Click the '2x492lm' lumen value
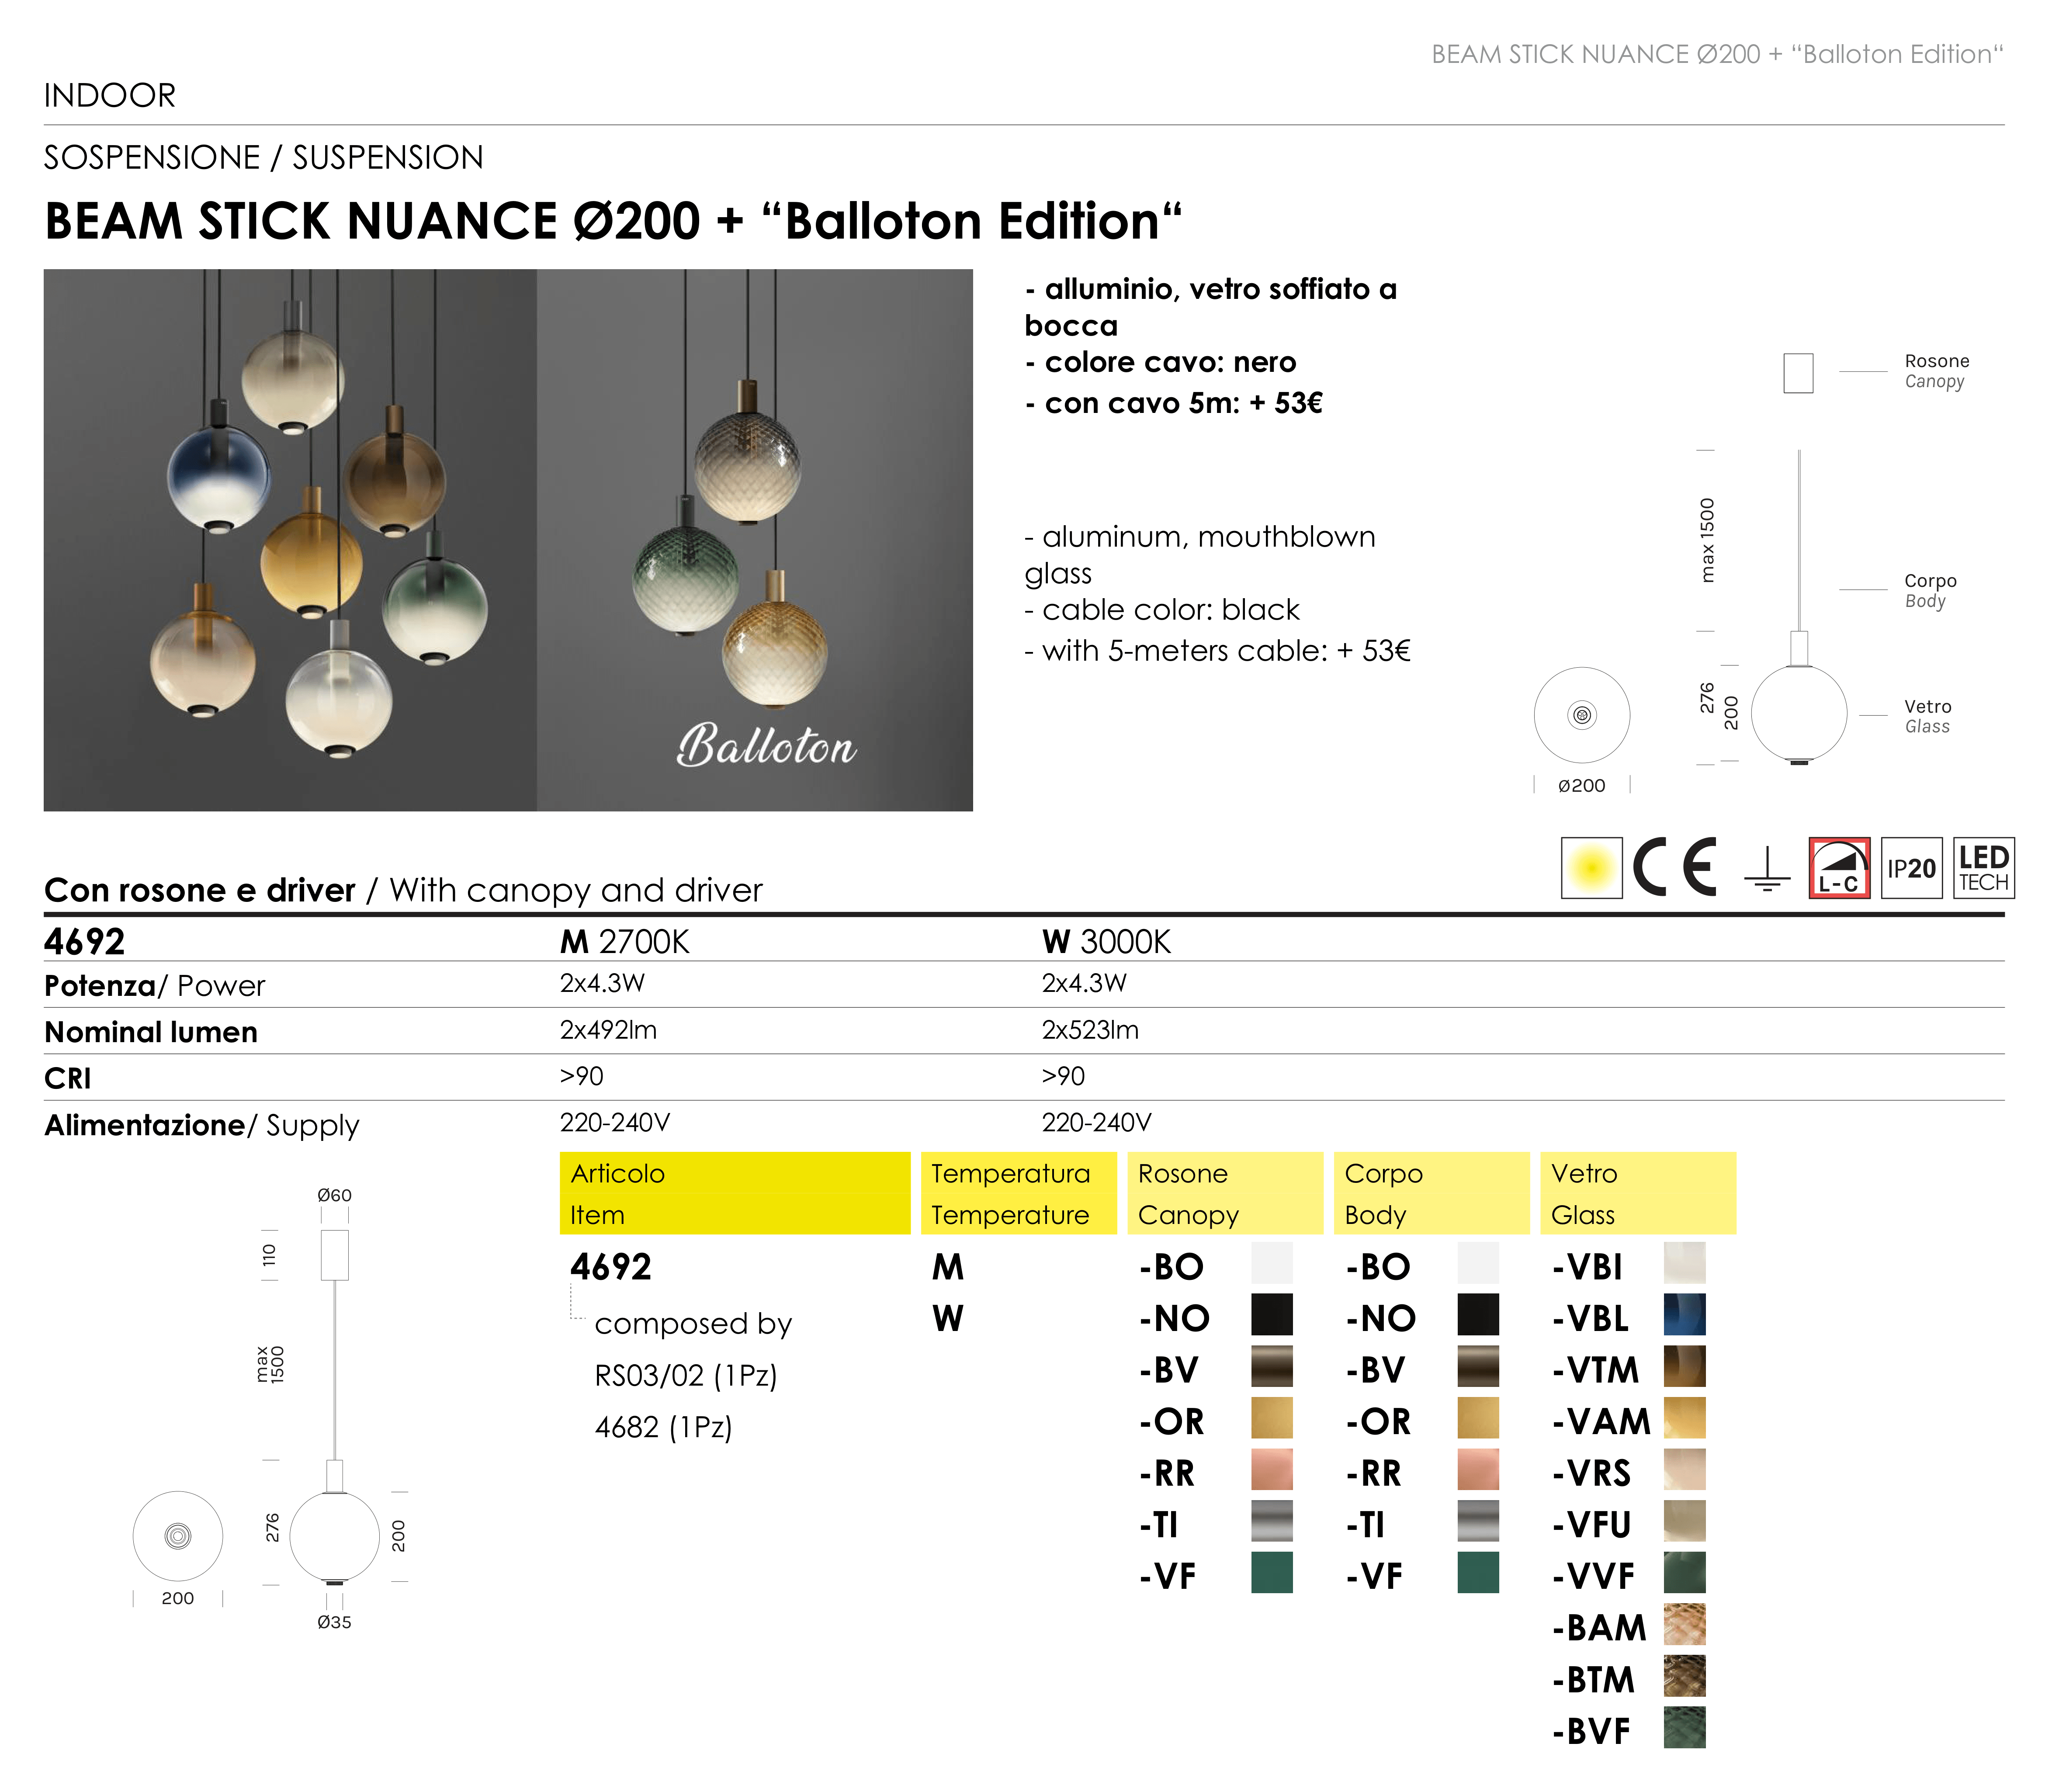Image resolution: width=2059 pixels, height=1792 pixels. (608, 1030)
